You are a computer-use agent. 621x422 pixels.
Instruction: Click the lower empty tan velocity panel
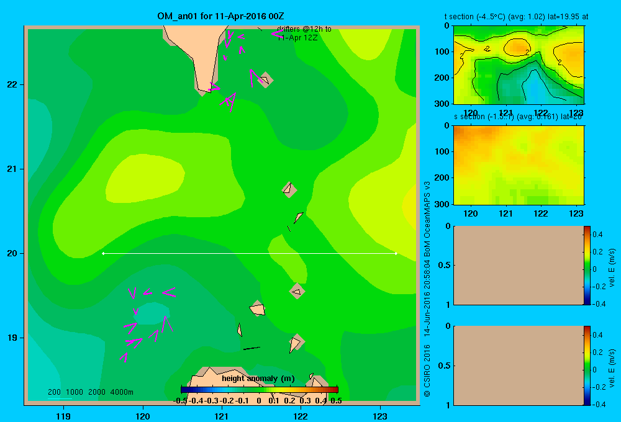519,366
